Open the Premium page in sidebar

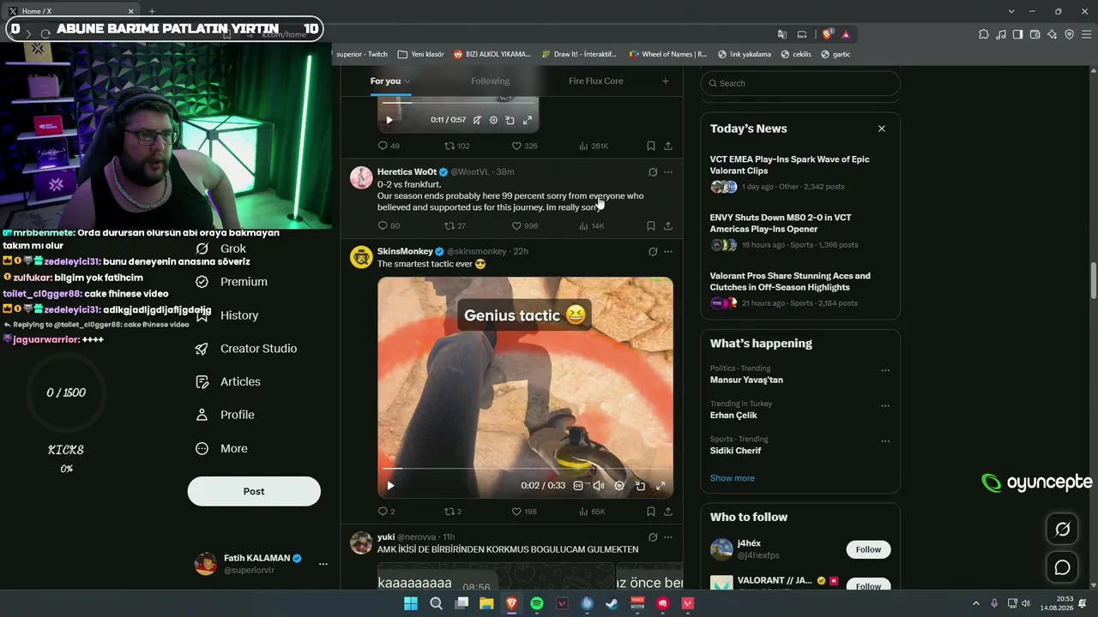pyautogui.click(x=232, y=282)
